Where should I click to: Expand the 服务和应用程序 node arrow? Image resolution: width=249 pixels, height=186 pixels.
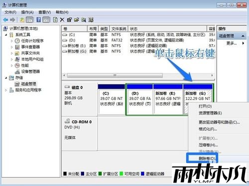6,90
